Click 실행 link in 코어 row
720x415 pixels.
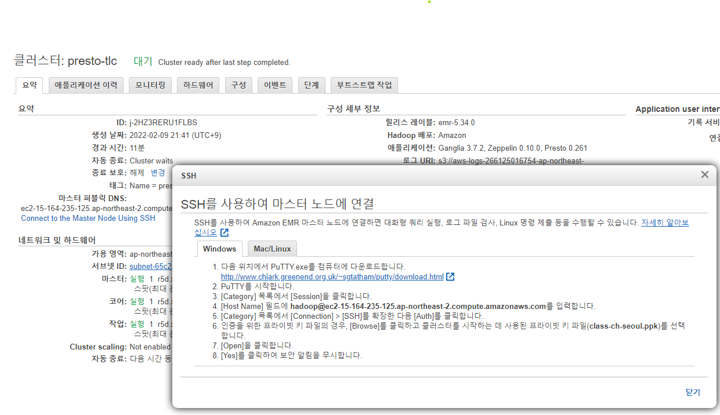pyautogui.click(x=137, y=301)
